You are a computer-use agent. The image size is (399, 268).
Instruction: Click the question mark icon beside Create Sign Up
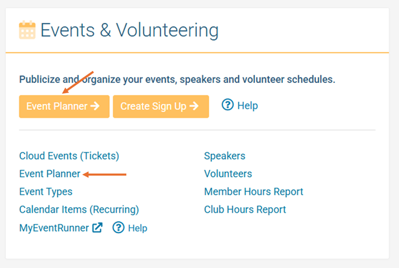click(x=227, y=105)
